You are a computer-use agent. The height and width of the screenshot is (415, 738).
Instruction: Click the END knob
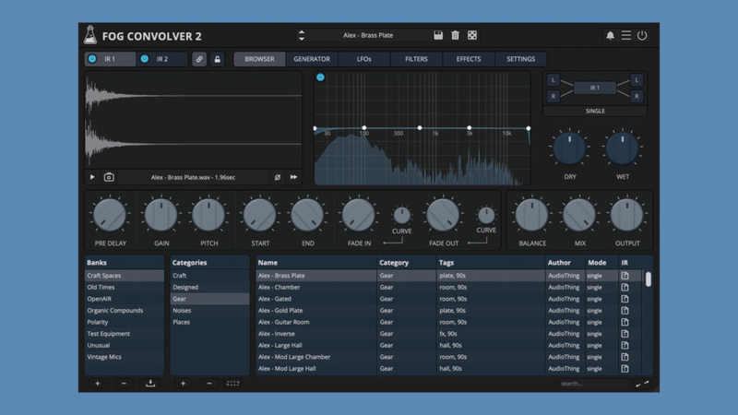tap(307, 215)
